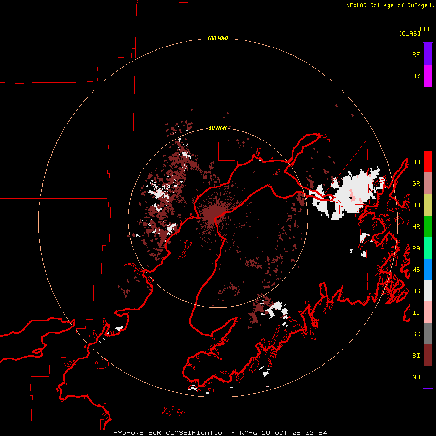Select the GC gray legend swatch
Viewport: 436px width, 436px height.
point(428,334)
